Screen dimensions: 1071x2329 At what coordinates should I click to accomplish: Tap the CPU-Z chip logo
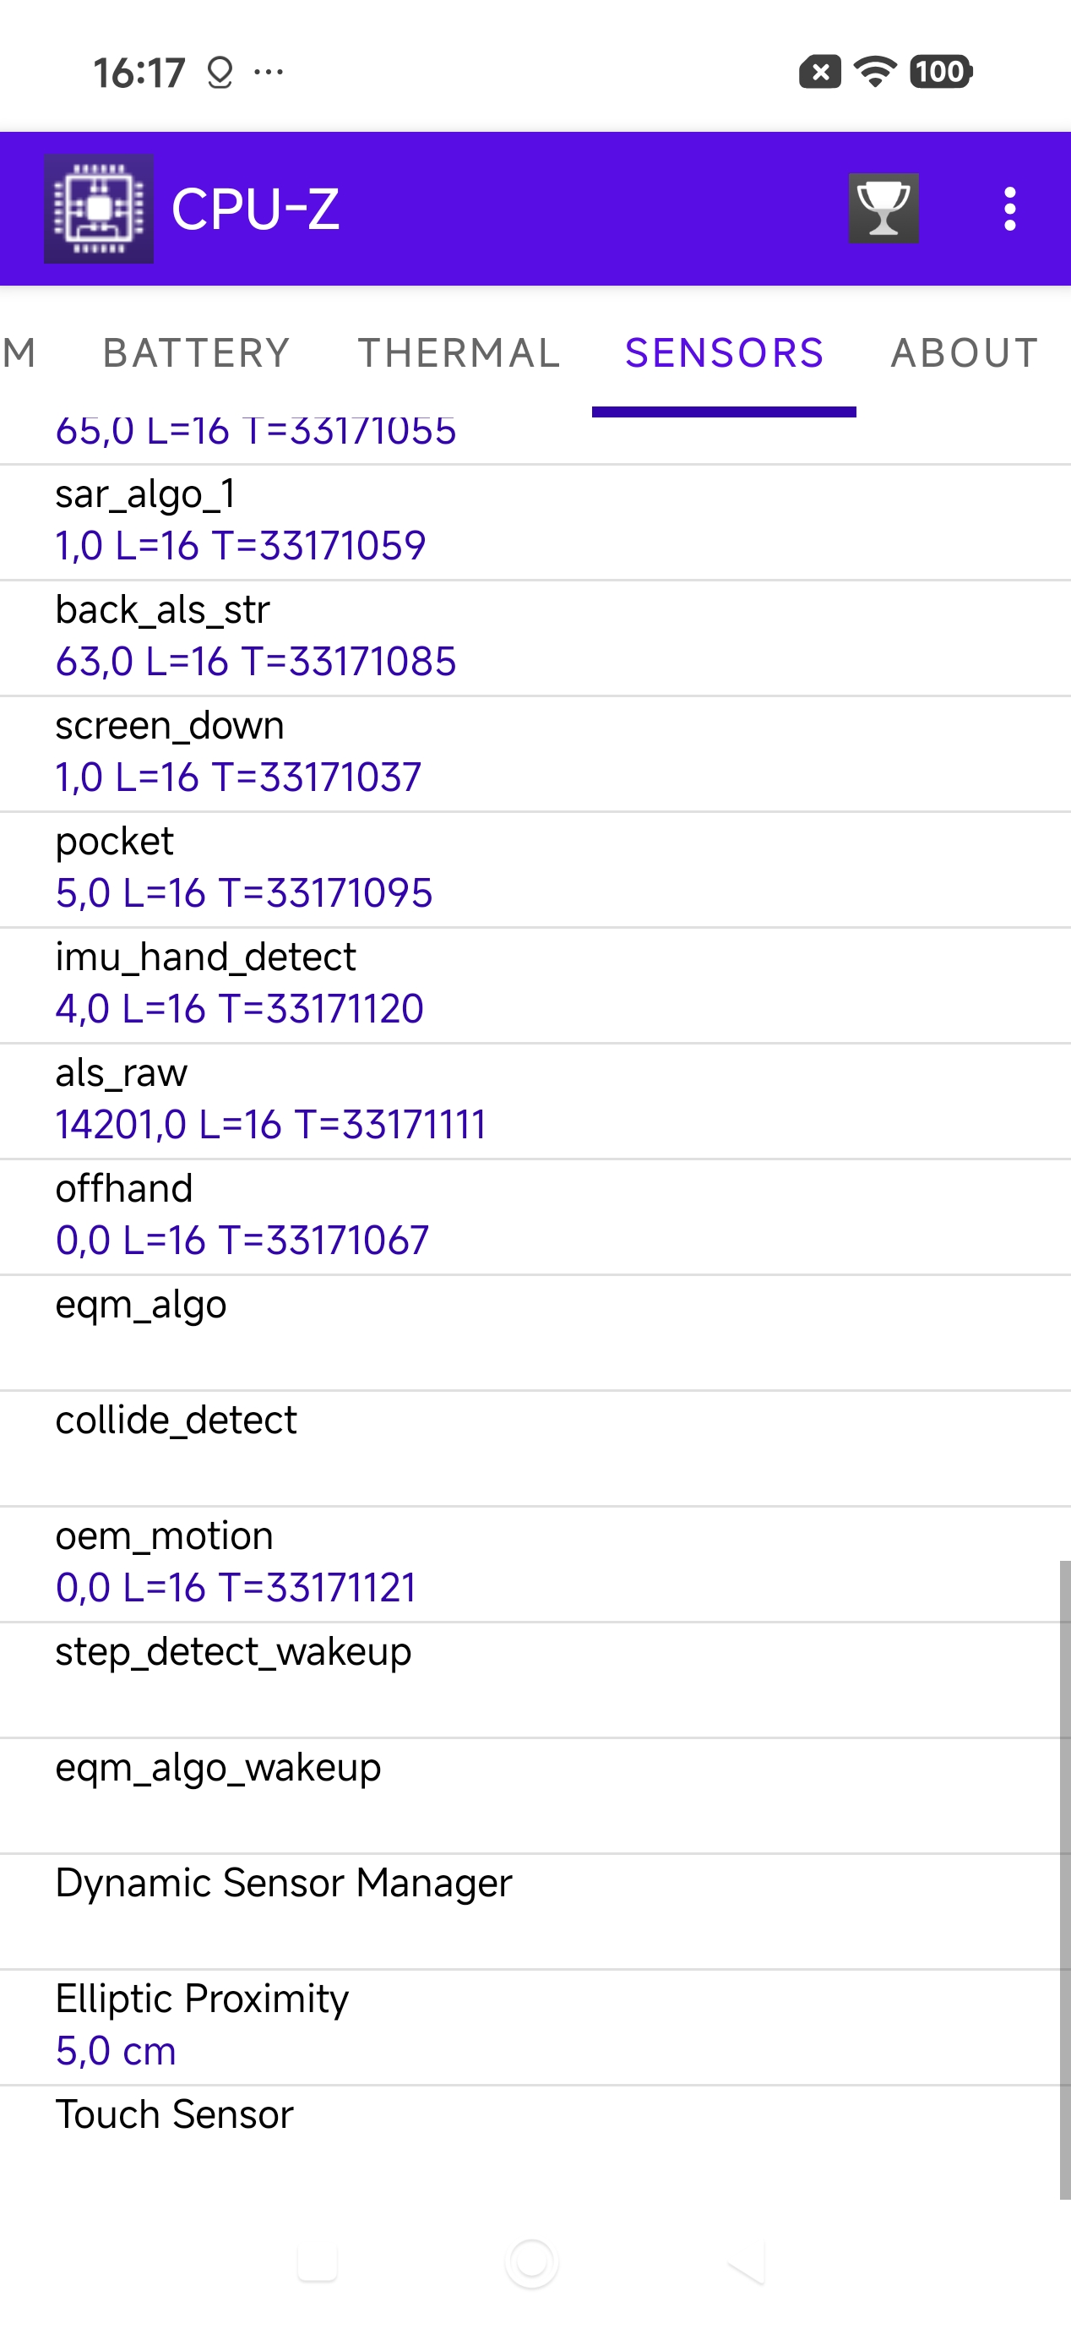point(99,209)
